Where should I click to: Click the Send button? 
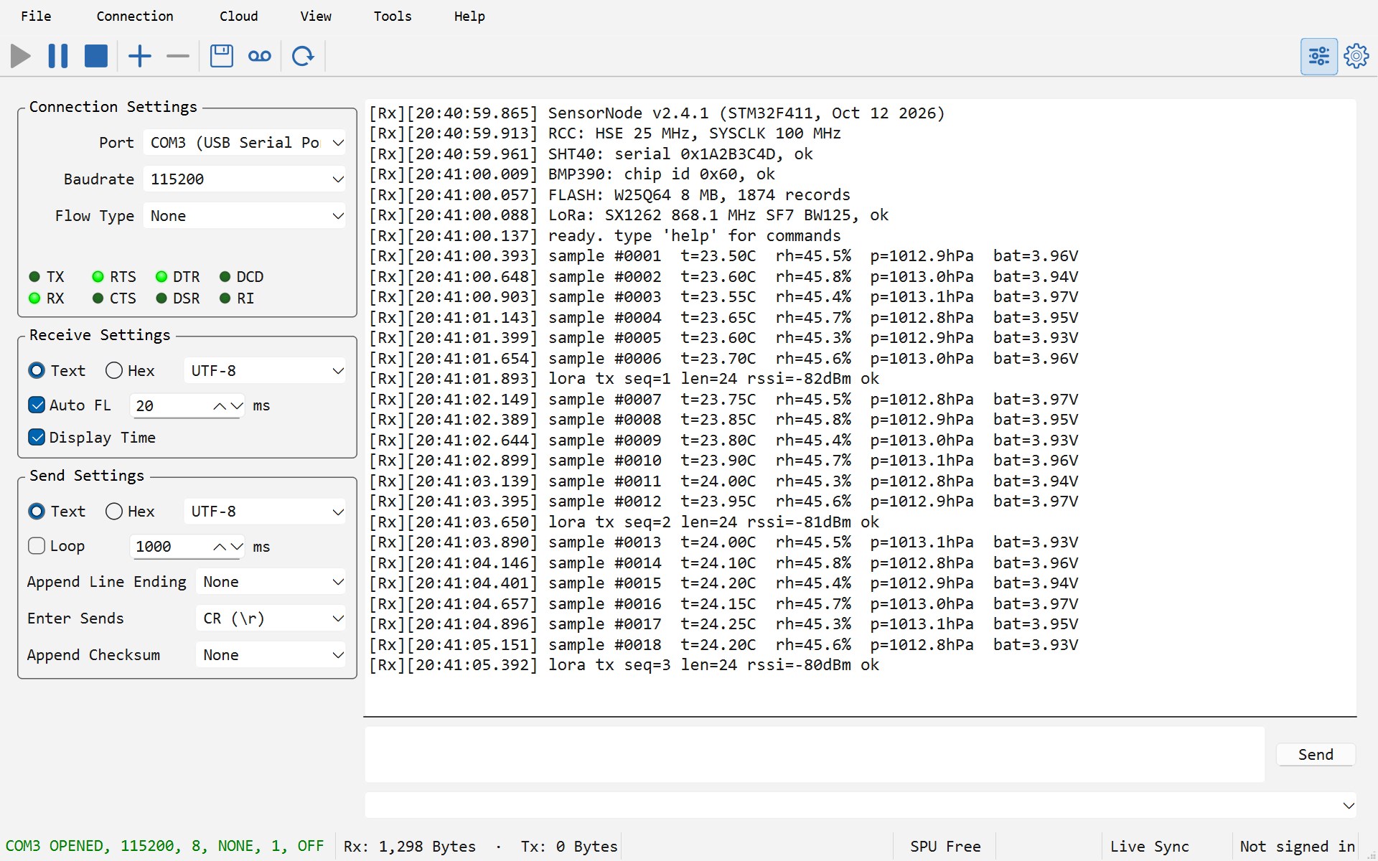tap(1316, 755)
